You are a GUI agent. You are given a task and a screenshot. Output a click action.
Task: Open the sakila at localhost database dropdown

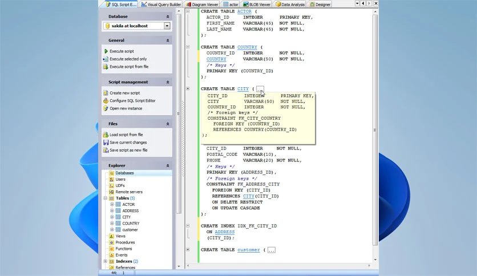pos(167,26)
